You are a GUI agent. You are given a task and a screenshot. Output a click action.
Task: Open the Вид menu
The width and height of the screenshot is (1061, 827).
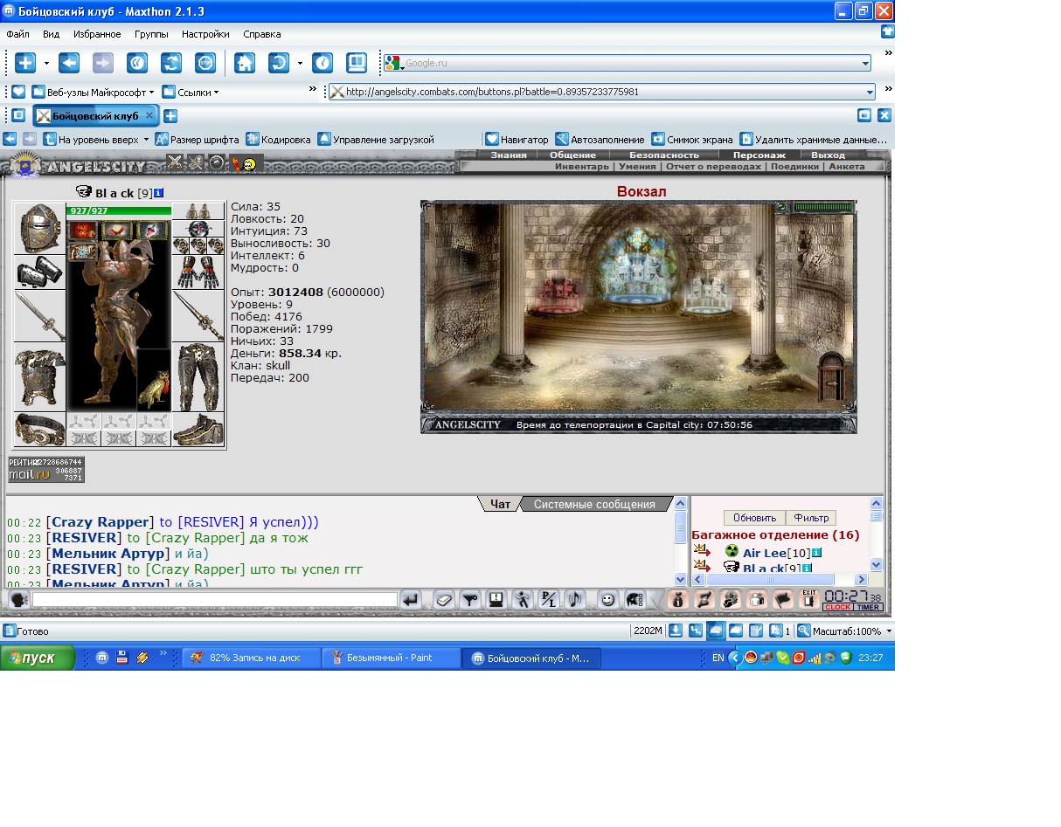pyautogui.click(x=51, y=34)
